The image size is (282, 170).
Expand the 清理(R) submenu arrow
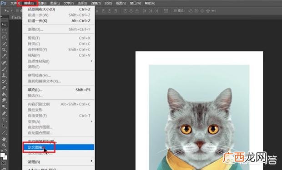[92, 161]
